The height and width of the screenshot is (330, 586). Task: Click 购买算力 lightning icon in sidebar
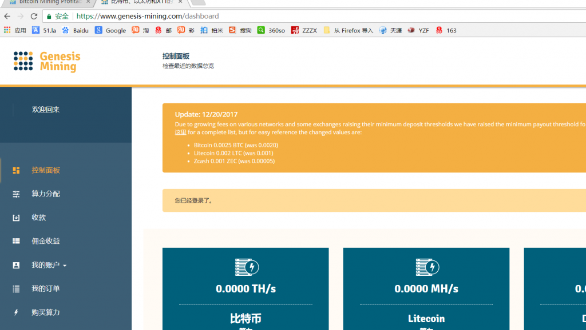click(16, 313)
